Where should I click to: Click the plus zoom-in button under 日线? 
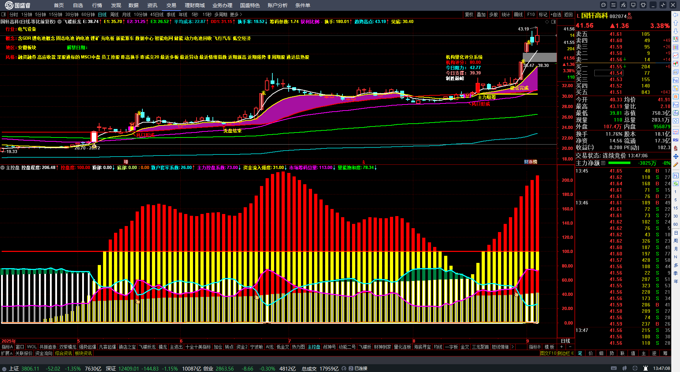(x=561, y=347)
